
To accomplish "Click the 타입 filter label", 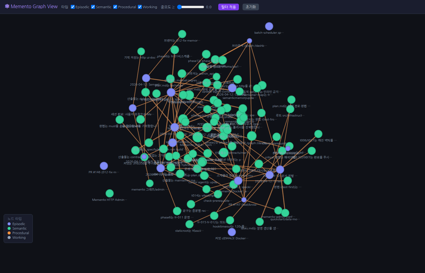I will (x=65, y=7).
